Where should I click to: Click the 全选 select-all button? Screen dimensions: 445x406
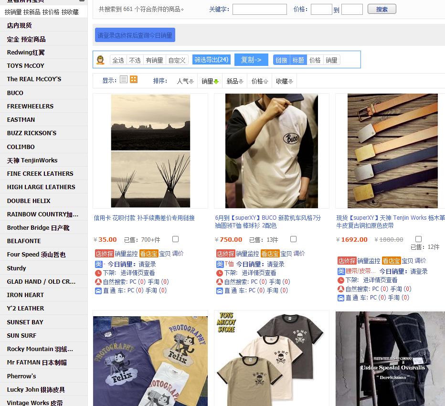(x=118, y=60)
